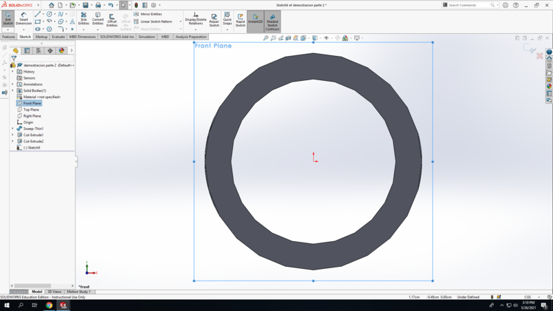Select the Smart Dimension tool
This screenshot has width=553, height=311.
coord(24,19)
